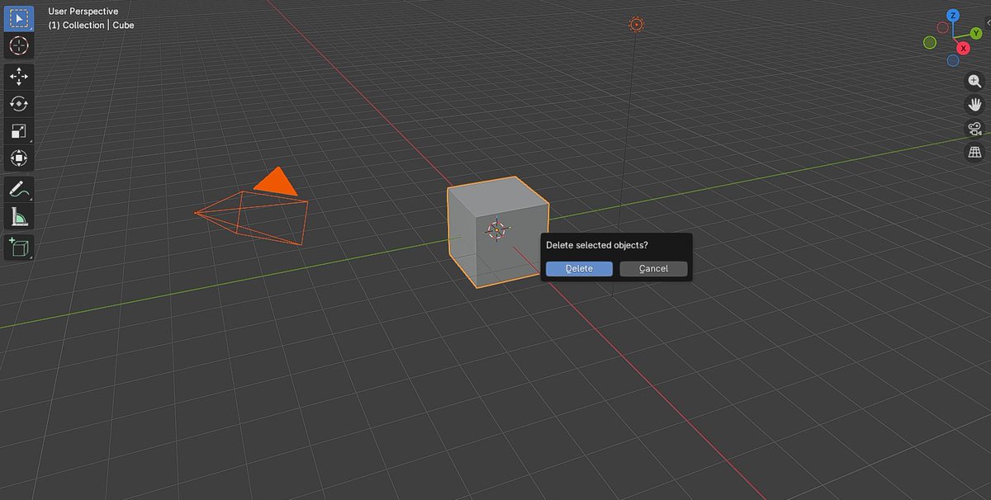The image size is (991, 500).
Task: Select the Add Cube tool
Action: 18,247
